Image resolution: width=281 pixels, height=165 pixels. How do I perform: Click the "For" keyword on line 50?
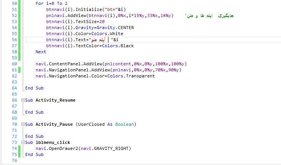pyautogui.click(x=39, y=3)
